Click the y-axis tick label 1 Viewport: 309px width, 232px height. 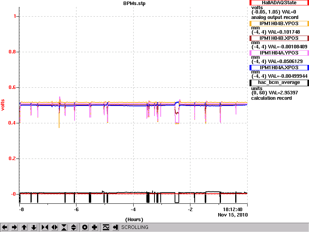tap(15, 16)
